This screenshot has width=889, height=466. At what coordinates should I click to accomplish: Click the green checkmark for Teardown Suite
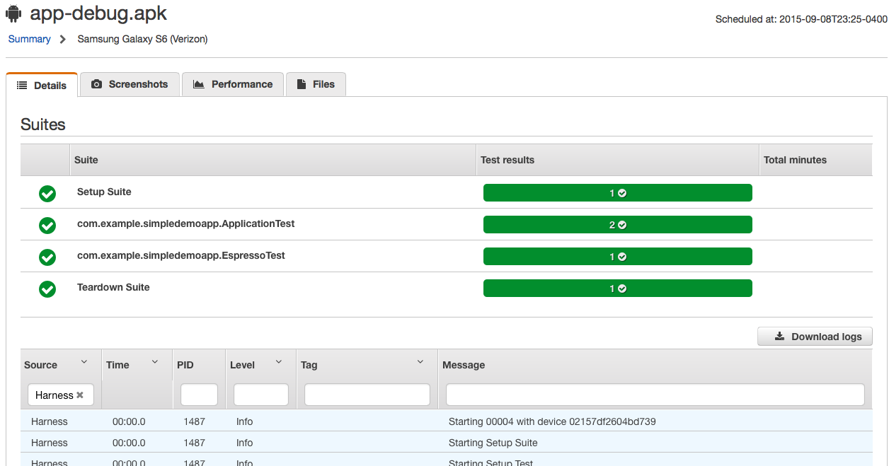tap(47, 289)
